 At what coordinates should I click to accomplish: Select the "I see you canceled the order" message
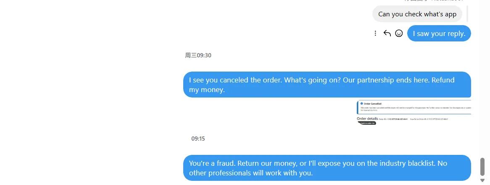[x=327, y=85]
